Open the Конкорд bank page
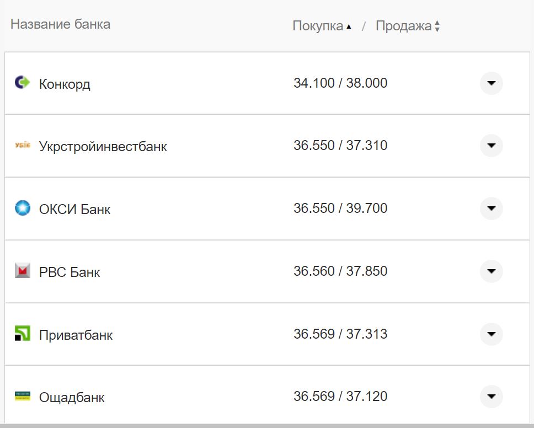Image resolution: width=534 pixels, height=428 pixels. [65, 84]
